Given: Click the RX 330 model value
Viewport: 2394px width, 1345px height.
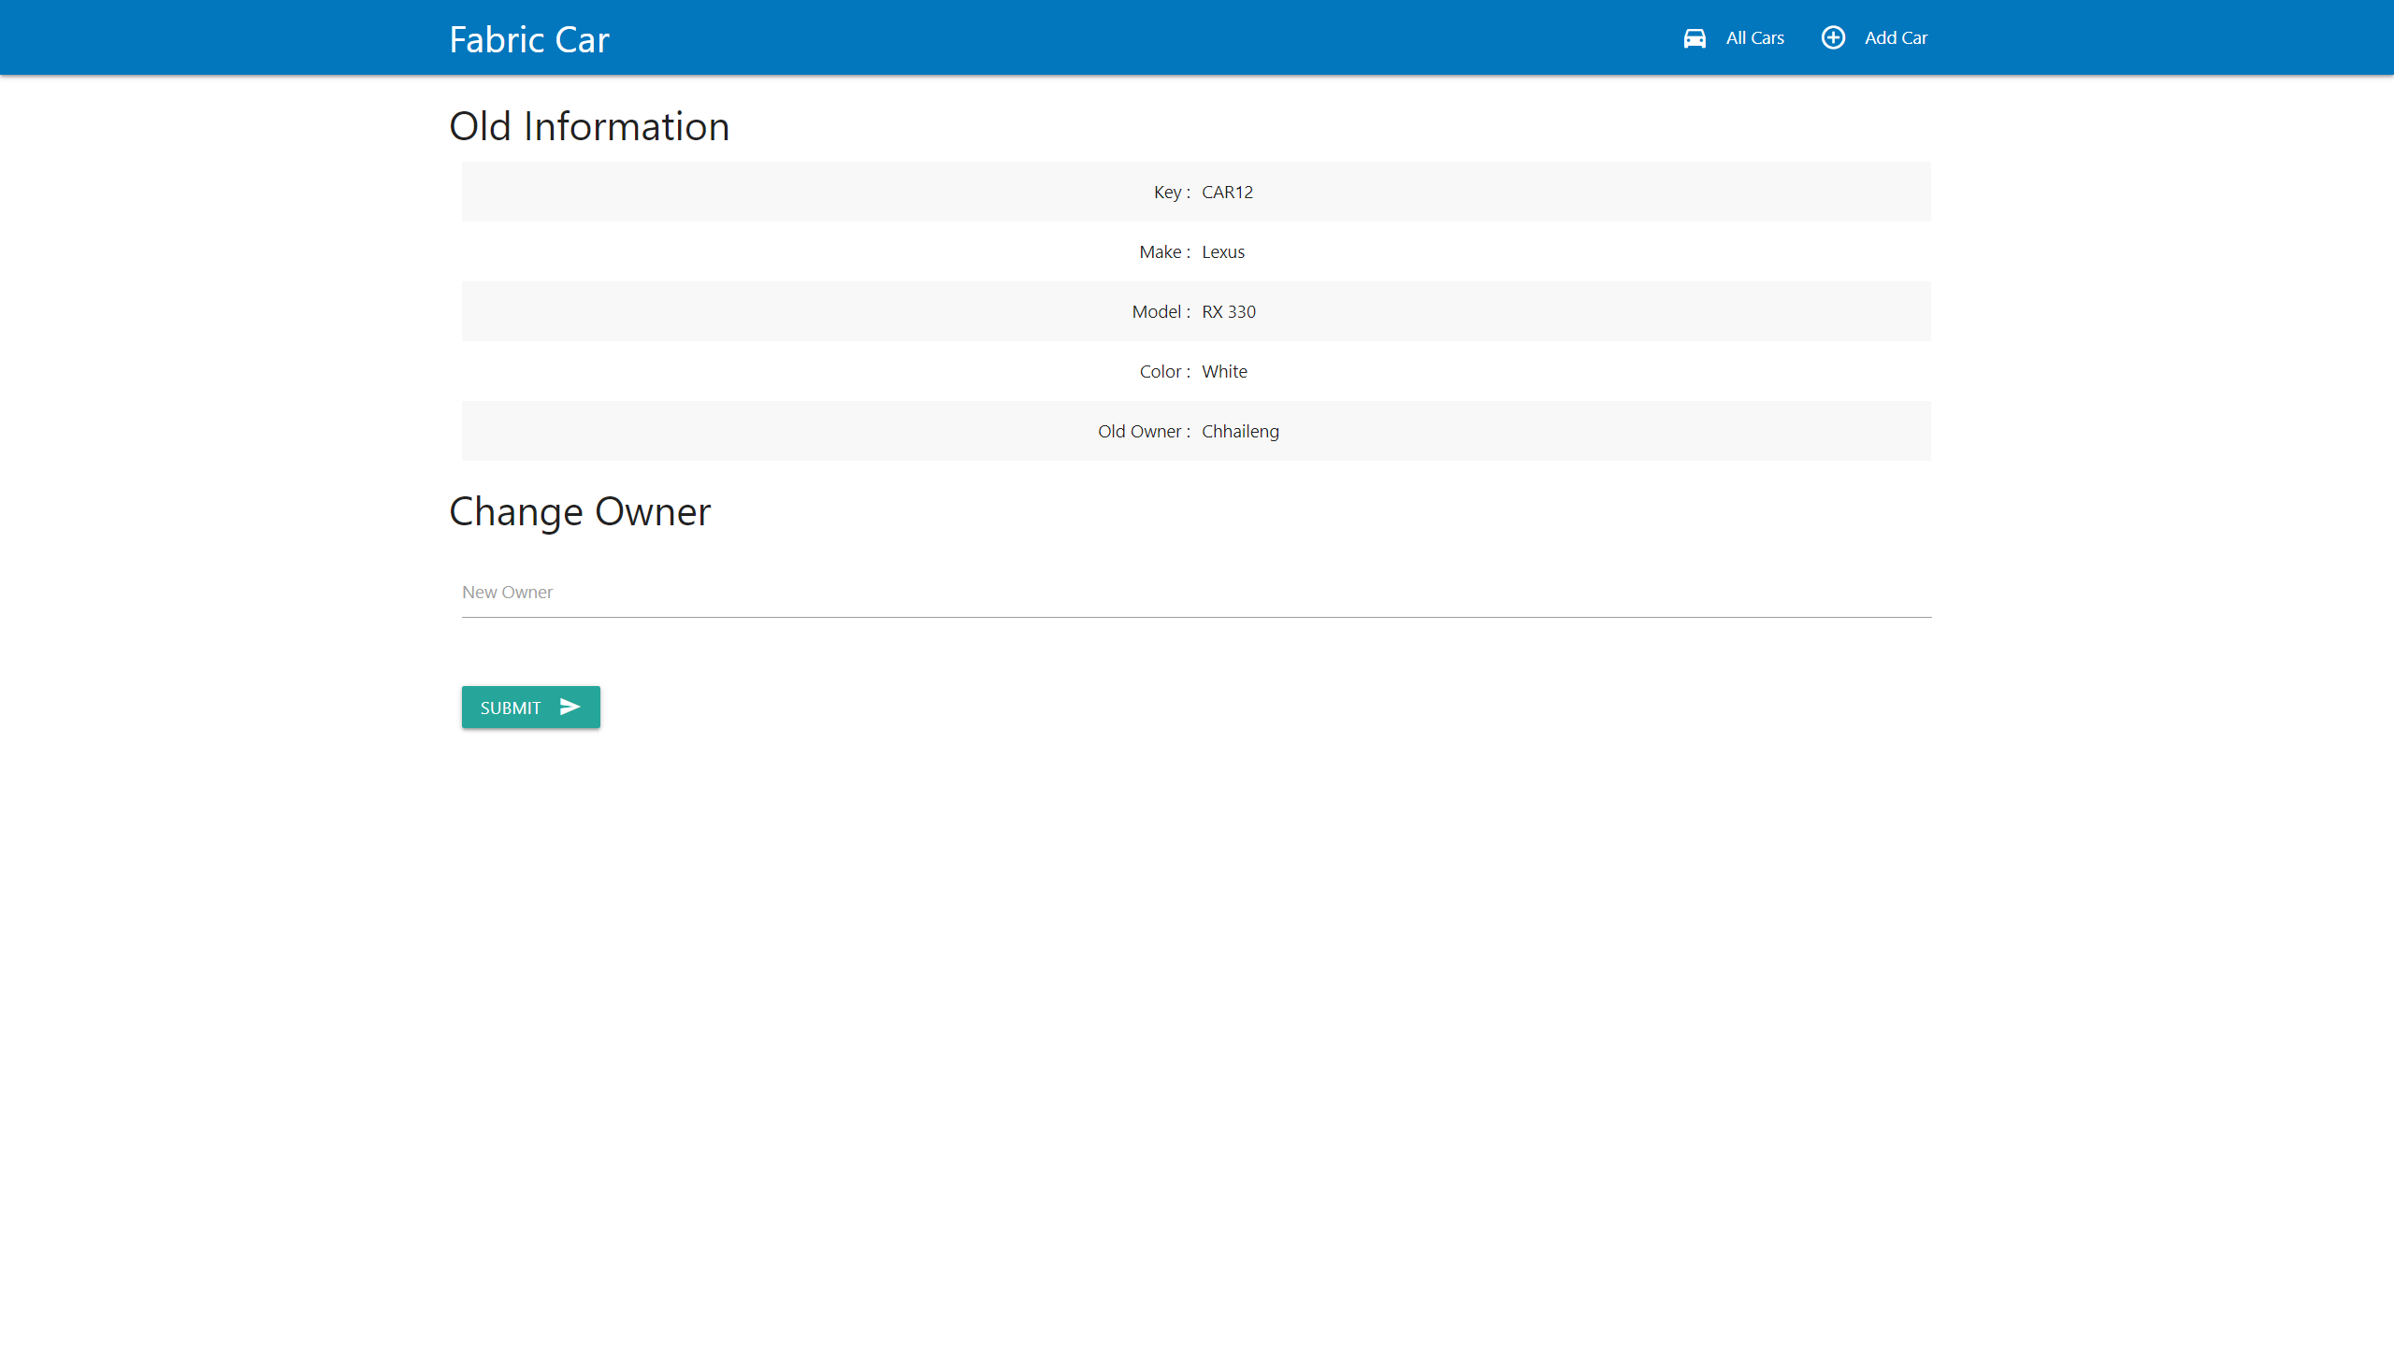Looking at the screenshot, I should (x=1229, y=311).
